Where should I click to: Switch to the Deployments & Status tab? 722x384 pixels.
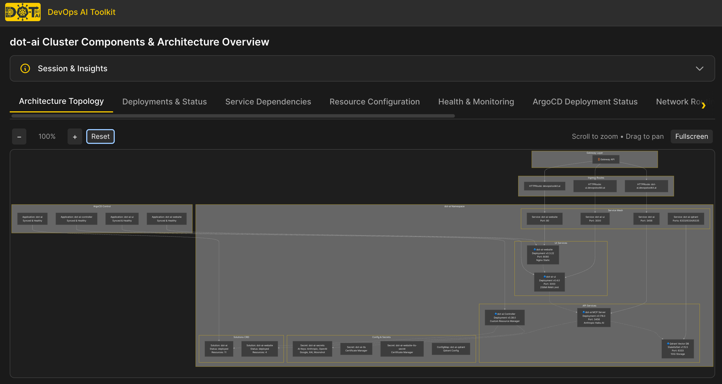click(x=164, y=102)
